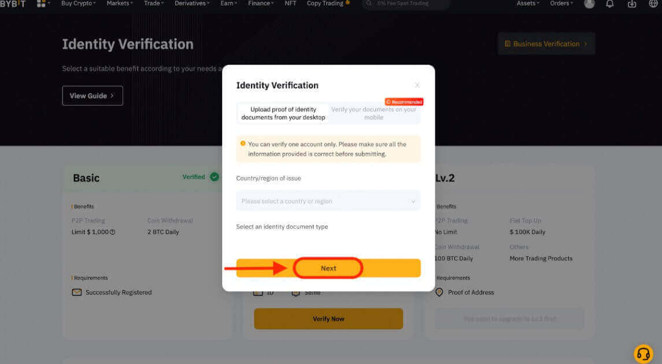The width and height of the screenshot is (662, 364).
Task: Expand the Markets menu
Action: 119,4
